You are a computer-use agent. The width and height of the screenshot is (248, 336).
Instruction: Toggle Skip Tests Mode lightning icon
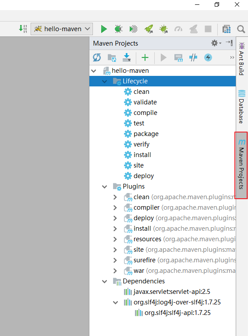(208, 57)
